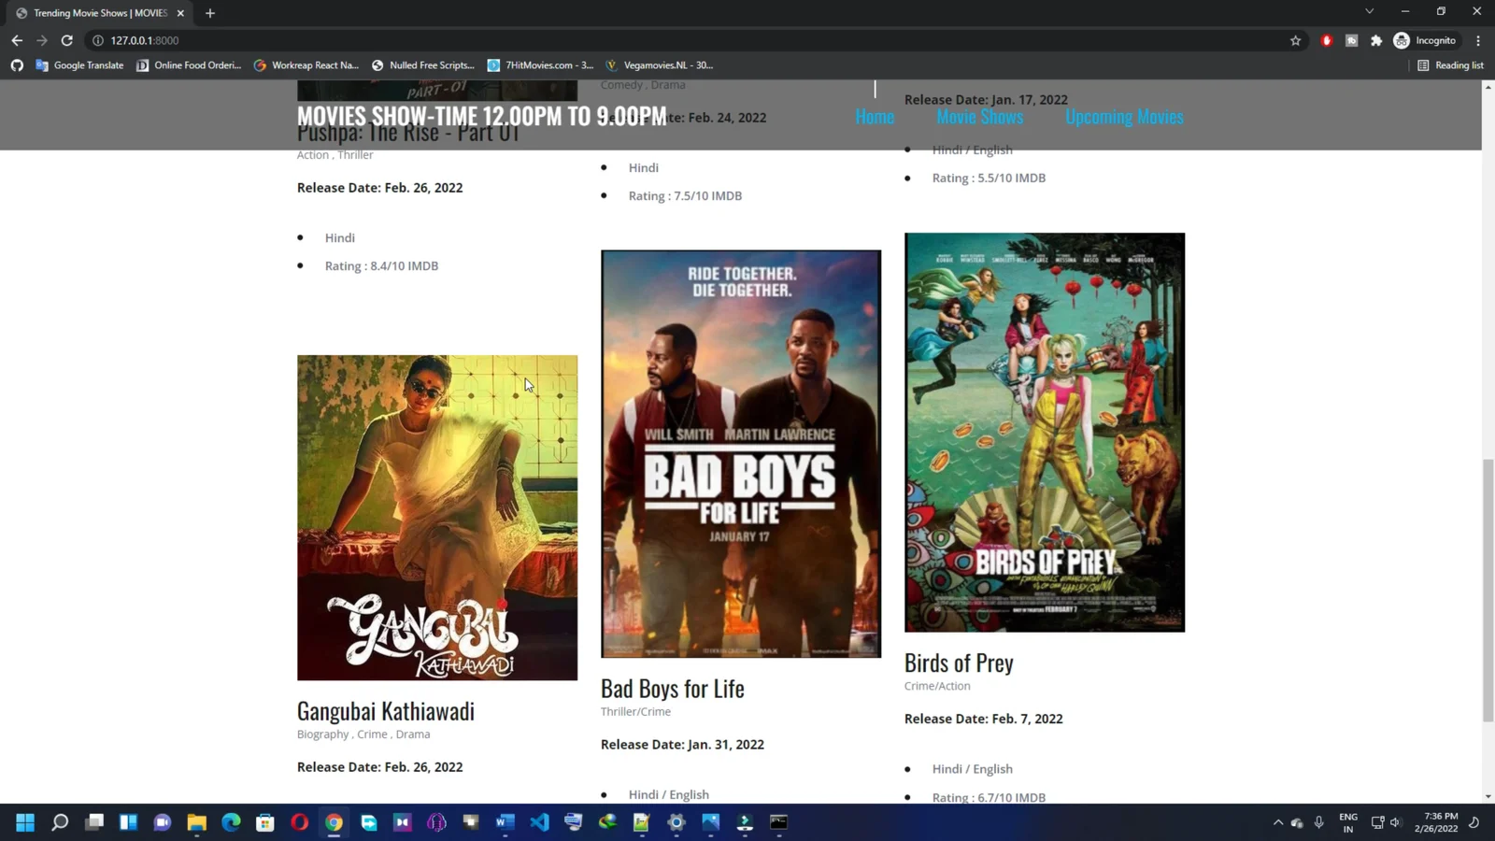This screenshot has height=841, width=1495.
Task: Open the Reading list panel
Action: point(1450,65)
